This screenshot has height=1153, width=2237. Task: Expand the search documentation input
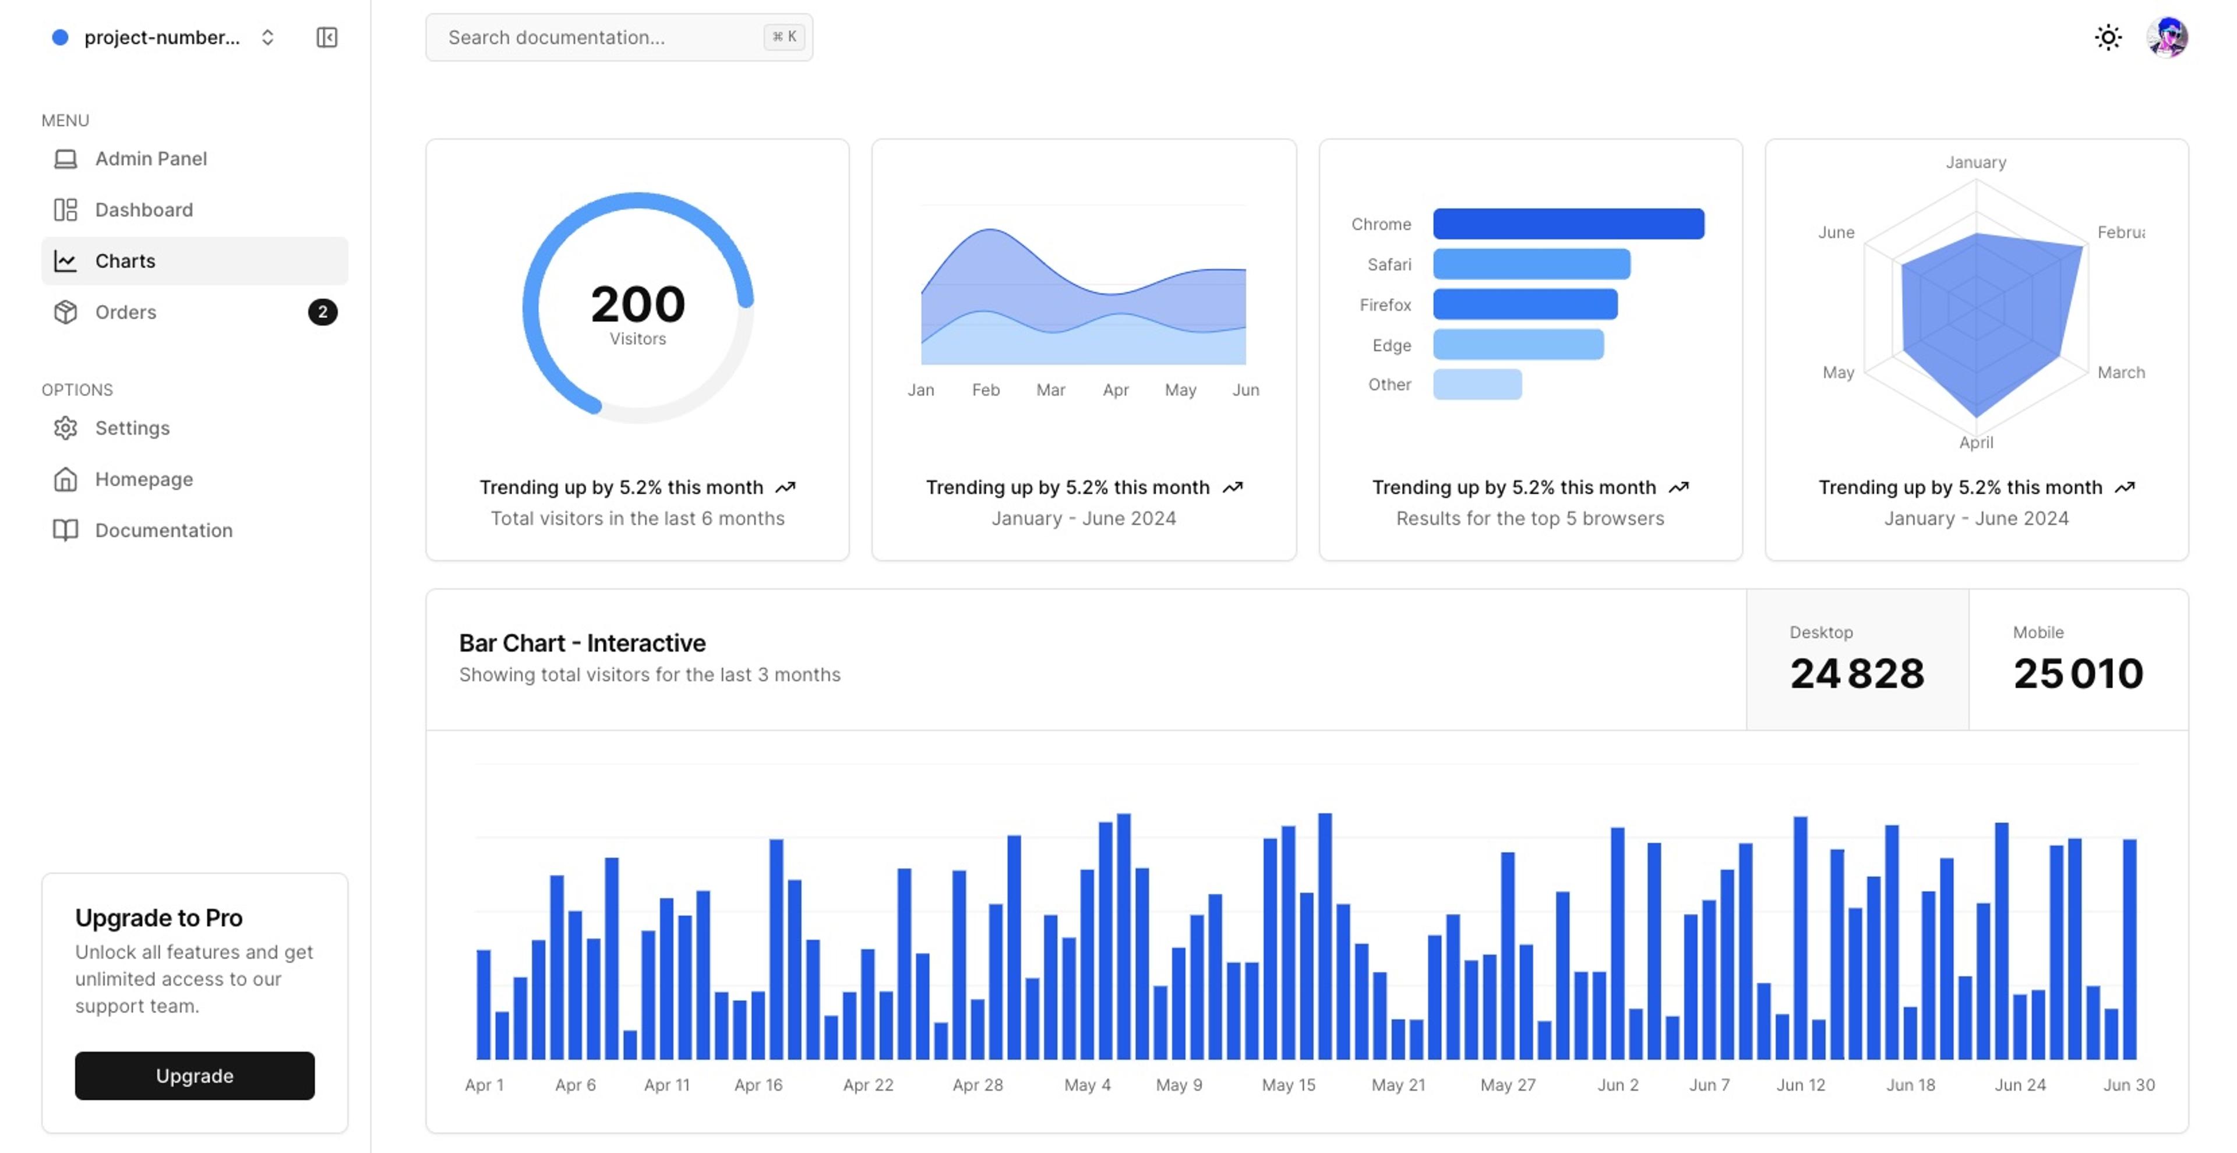click(618, 37)
